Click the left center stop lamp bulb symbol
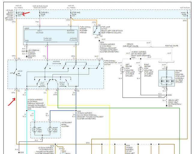Screen dimensions: 195x154 tap(122, 70)
